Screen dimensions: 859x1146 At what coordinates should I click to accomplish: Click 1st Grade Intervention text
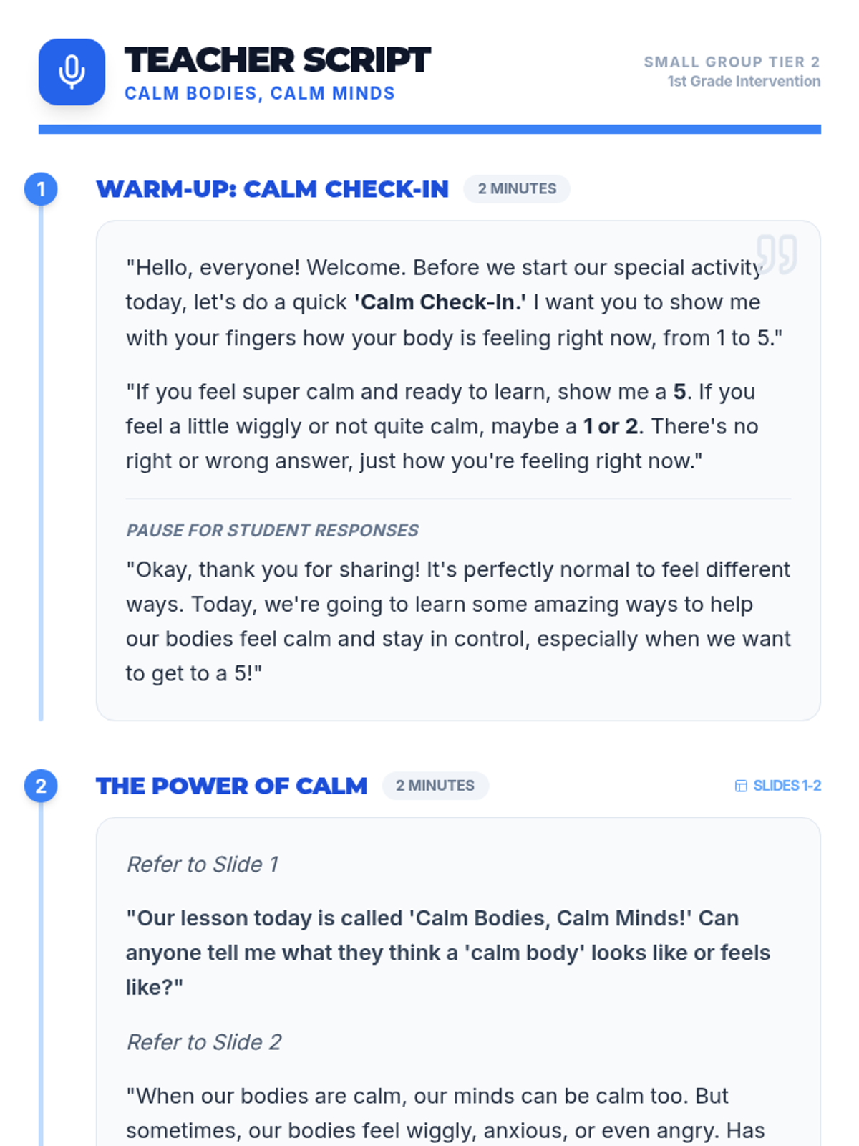coord(743,82)
